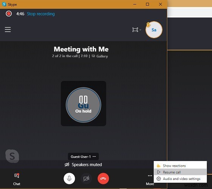Click the Gallery link under meeting title
The image size is (212, 189).
point(100,56)
